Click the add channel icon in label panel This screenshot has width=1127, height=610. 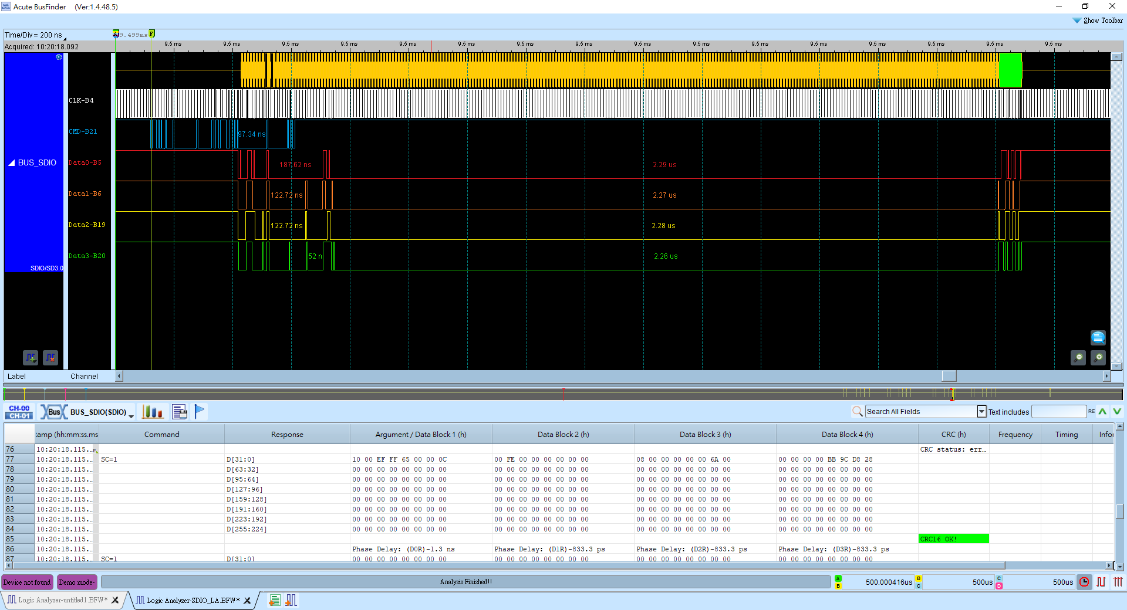click(31, 357)
